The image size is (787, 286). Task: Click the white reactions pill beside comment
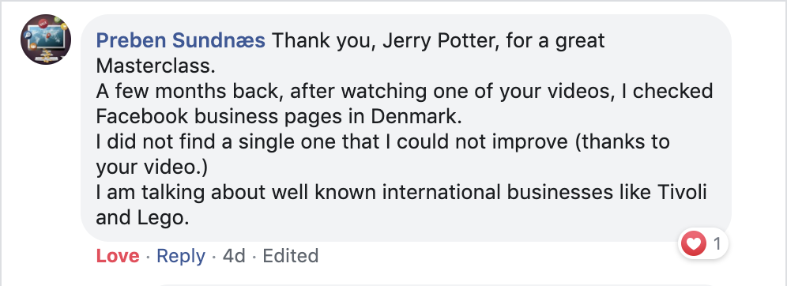pos(702,244)
